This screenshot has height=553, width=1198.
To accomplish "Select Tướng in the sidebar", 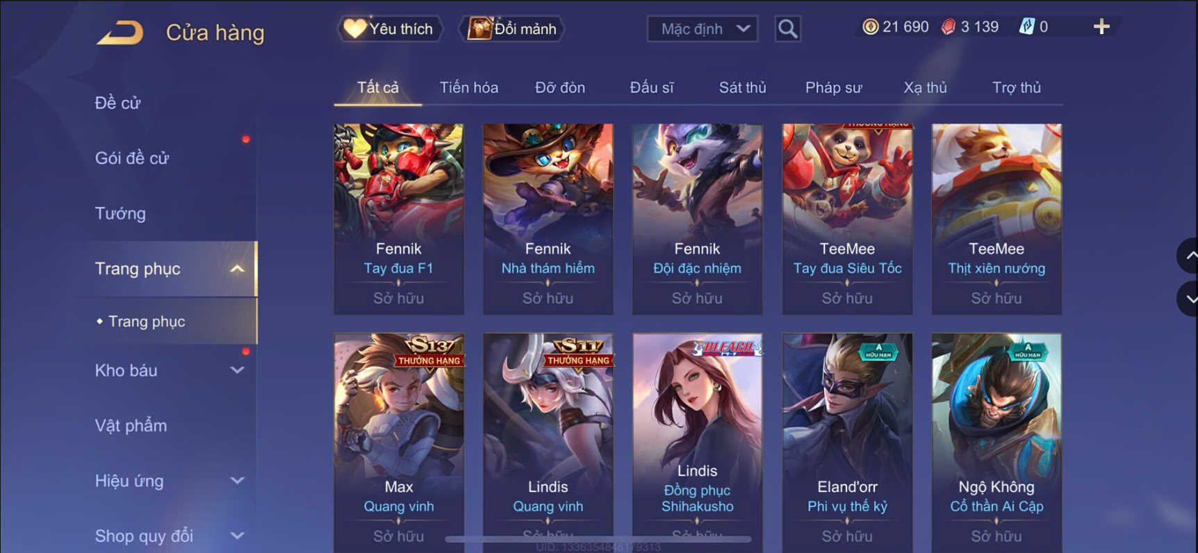I will [120, 213].
